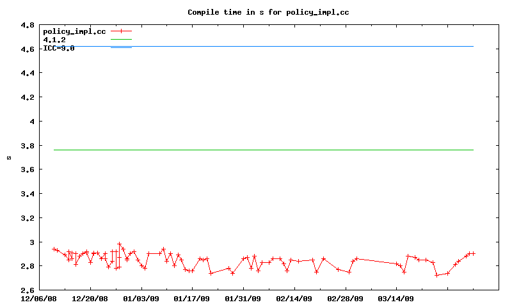Click the 03/14/09 x-axis date label
Viewport: 512px width, 307px height.
[396, 298]
